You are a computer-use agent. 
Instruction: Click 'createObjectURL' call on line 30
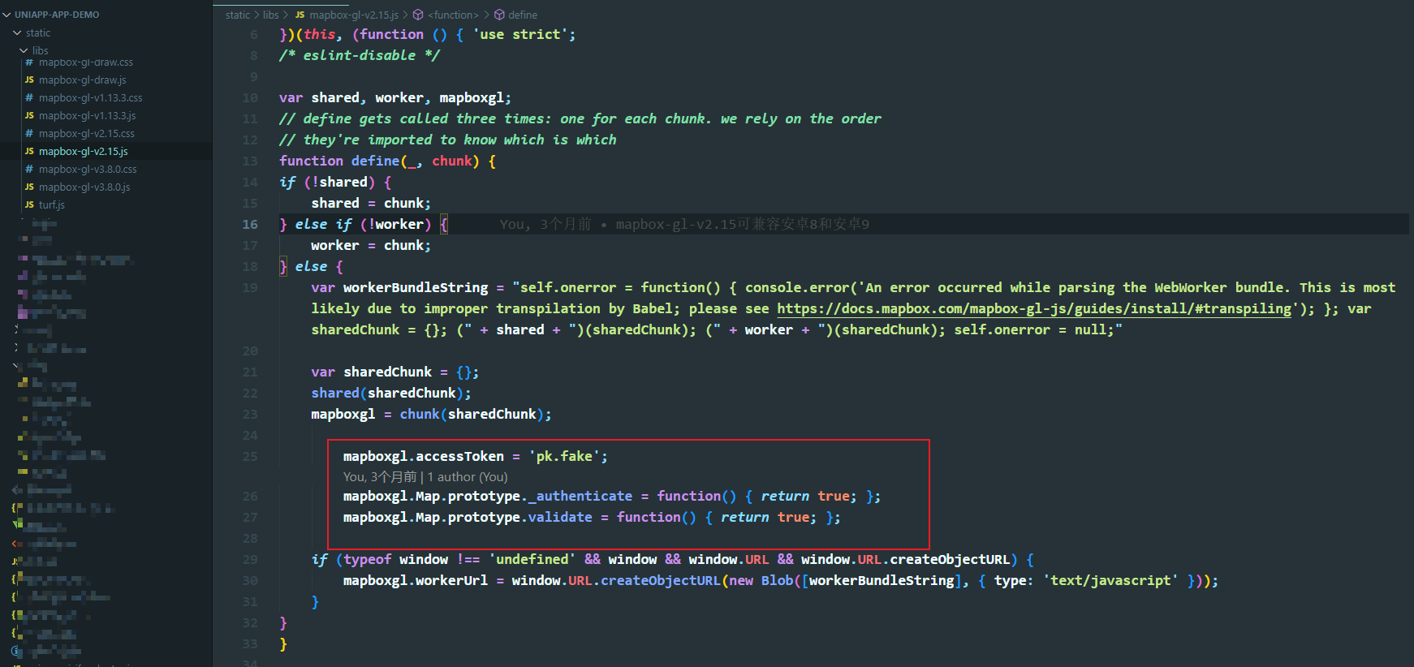coord(661,580)
